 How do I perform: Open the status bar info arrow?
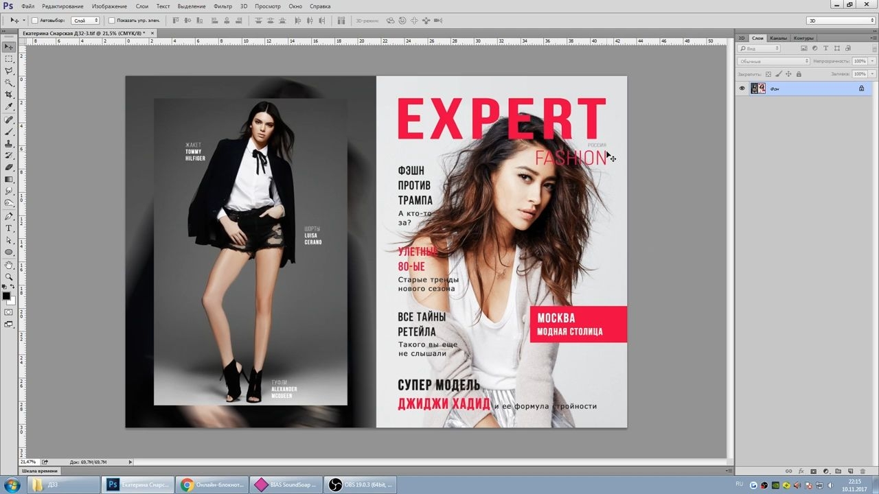click(x=130, y=462)
